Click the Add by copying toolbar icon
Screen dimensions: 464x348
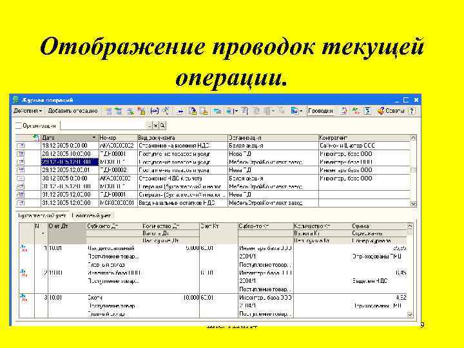(119, 111)
